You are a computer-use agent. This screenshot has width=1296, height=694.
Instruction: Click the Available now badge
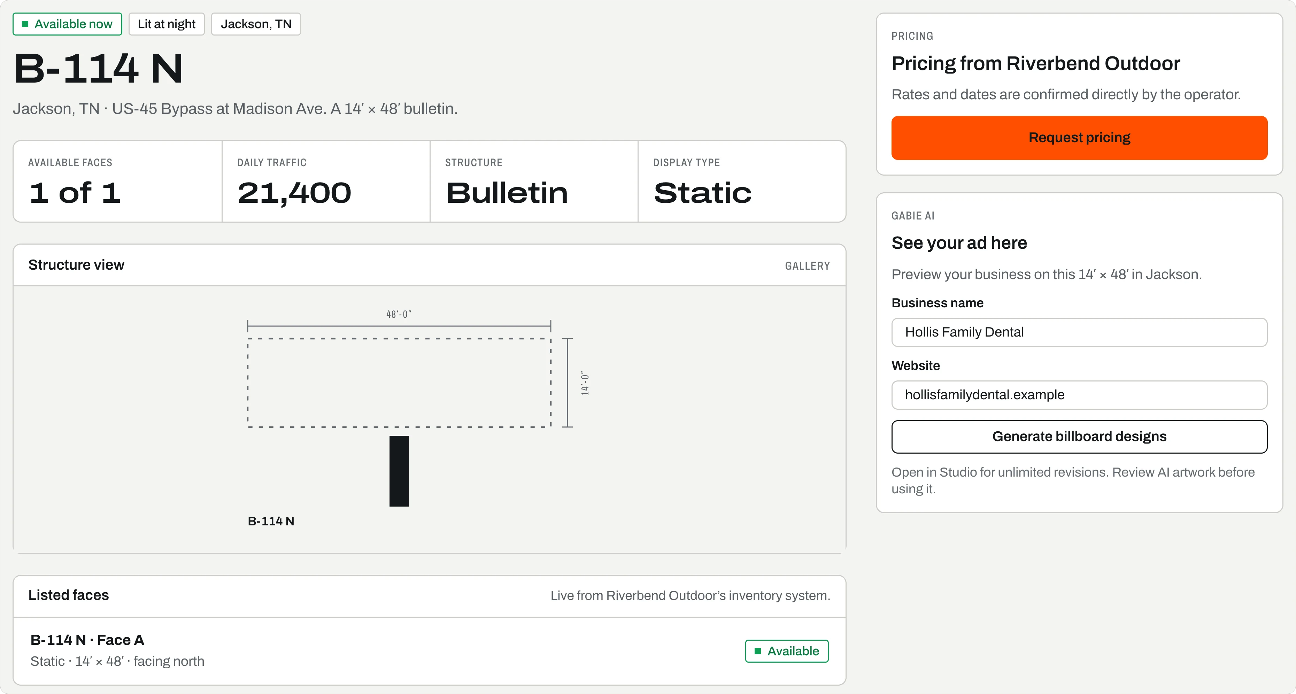coord(68,24)
